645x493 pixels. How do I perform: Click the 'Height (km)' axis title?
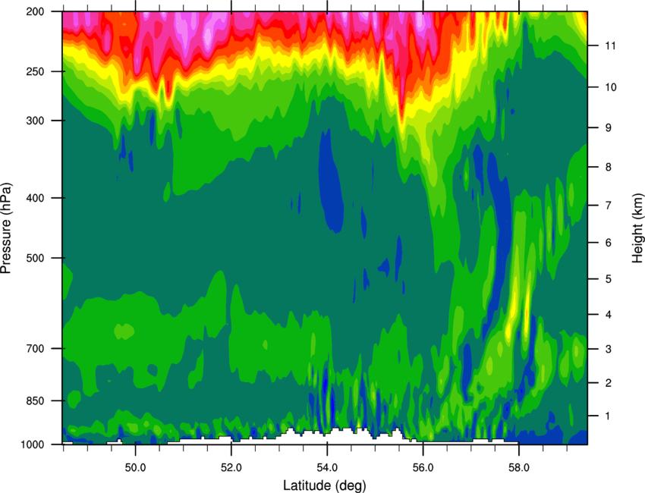coord(637,228)
